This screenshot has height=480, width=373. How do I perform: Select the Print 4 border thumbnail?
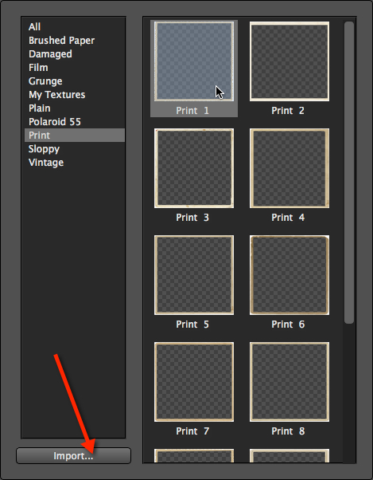coord(289,168)
